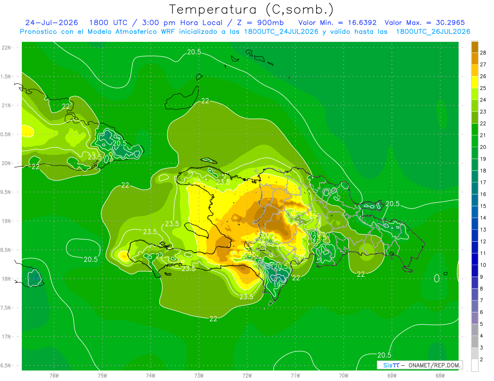Click the legend swatch above the 28 mark
Screen dimensions: 494x381
tap(475, 46)
